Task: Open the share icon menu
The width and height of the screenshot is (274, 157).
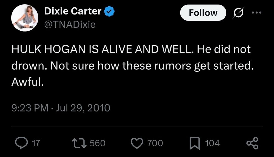Action: point(252,143)
